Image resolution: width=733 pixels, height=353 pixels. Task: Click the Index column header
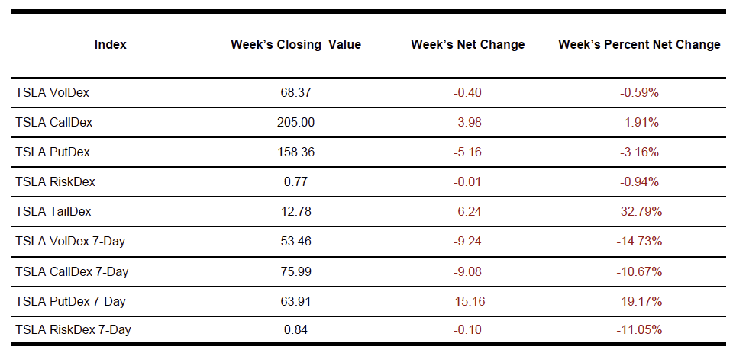pyautogui.click(x=111, y=45)
